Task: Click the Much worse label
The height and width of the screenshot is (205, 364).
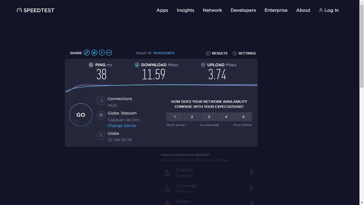Action: click(x=176, y=125)
